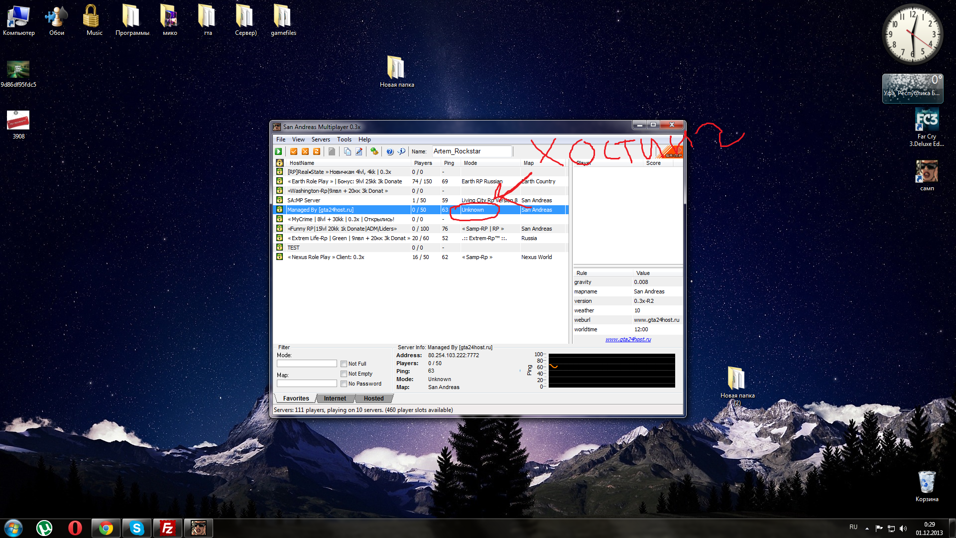Click lock icon of TEST server row
Viewport: 956px width, 538px height.
click(280, 248)
